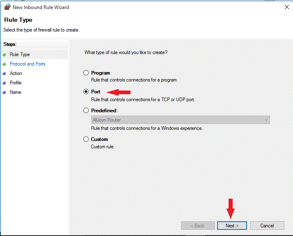Screen dimensions: 293x236
Task: Click the firewall wizard icon in title bar
Action: 7,7
